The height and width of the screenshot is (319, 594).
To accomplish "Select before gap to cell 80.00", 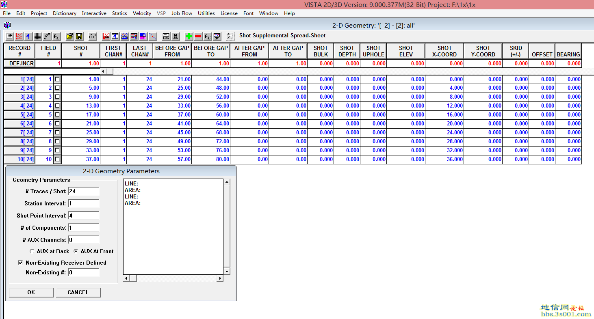I will 211,159.
